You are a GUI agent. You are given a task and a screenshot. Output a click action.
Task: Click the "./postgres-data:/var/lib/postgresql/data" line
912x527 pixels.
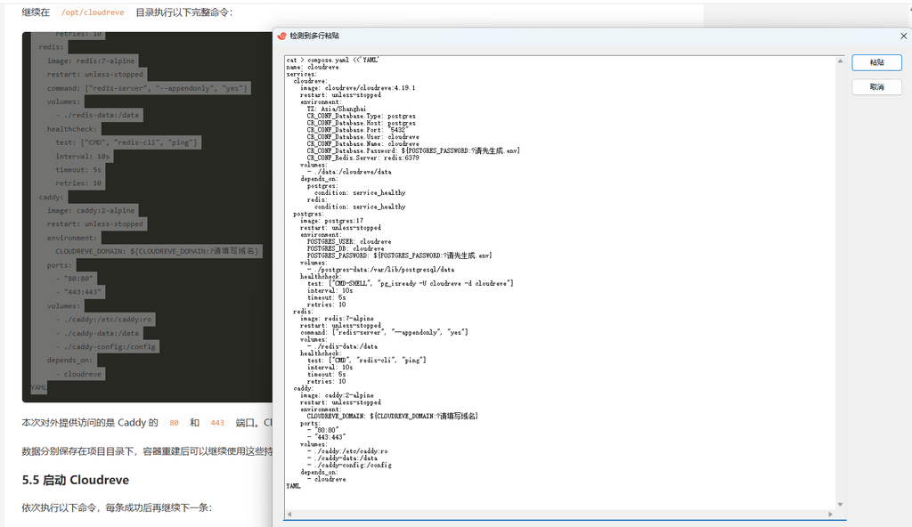coord(380,270)
